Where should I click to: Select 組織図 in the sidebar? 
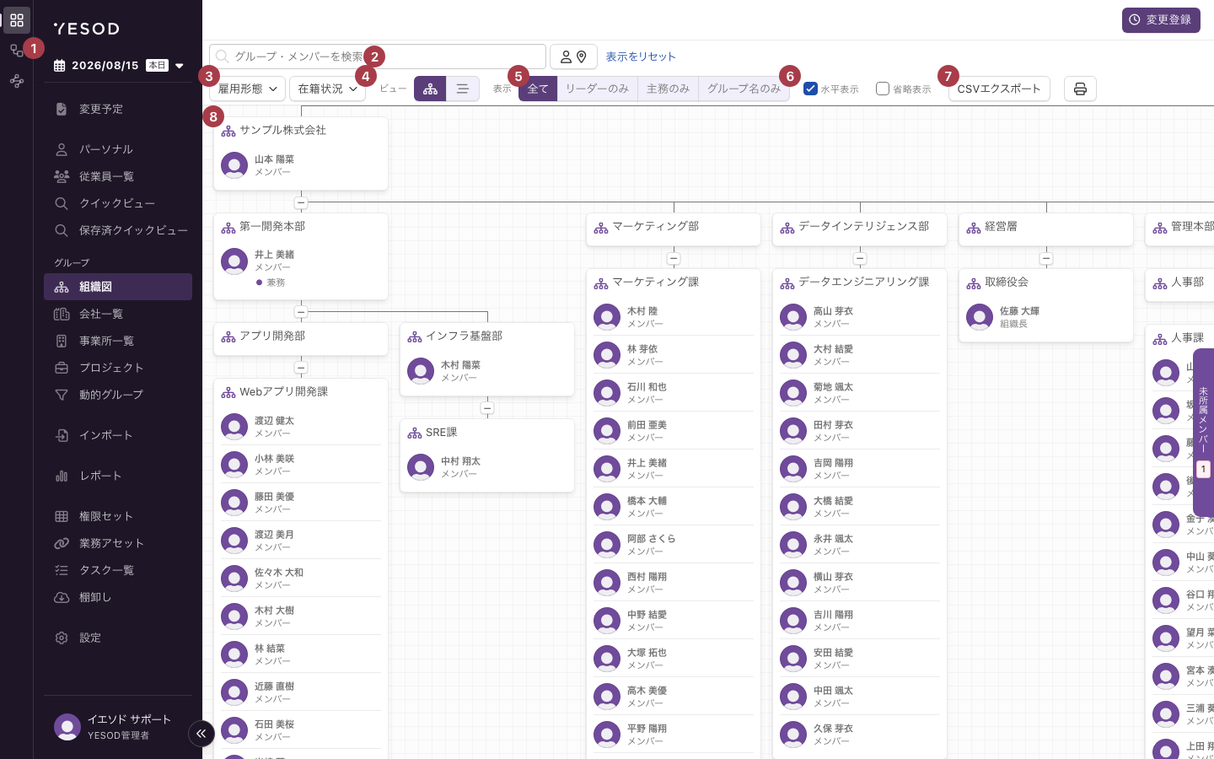pos(118,287)
